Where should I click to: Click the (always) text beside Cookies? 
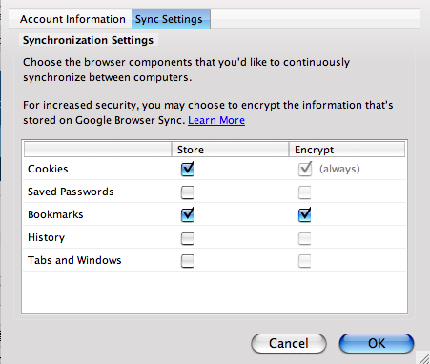(339, 169)
